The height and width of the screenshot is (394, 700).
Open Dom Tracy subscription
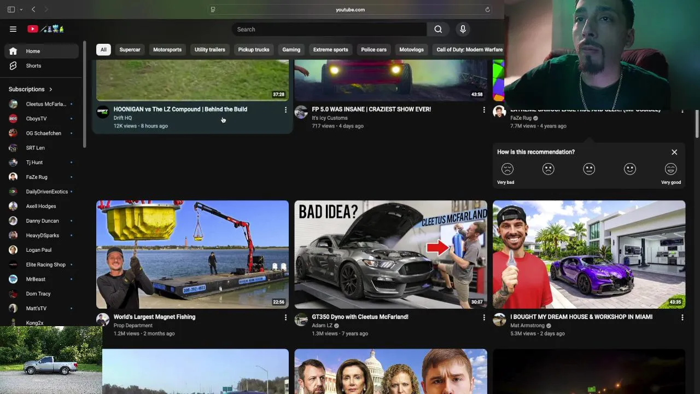42,294
